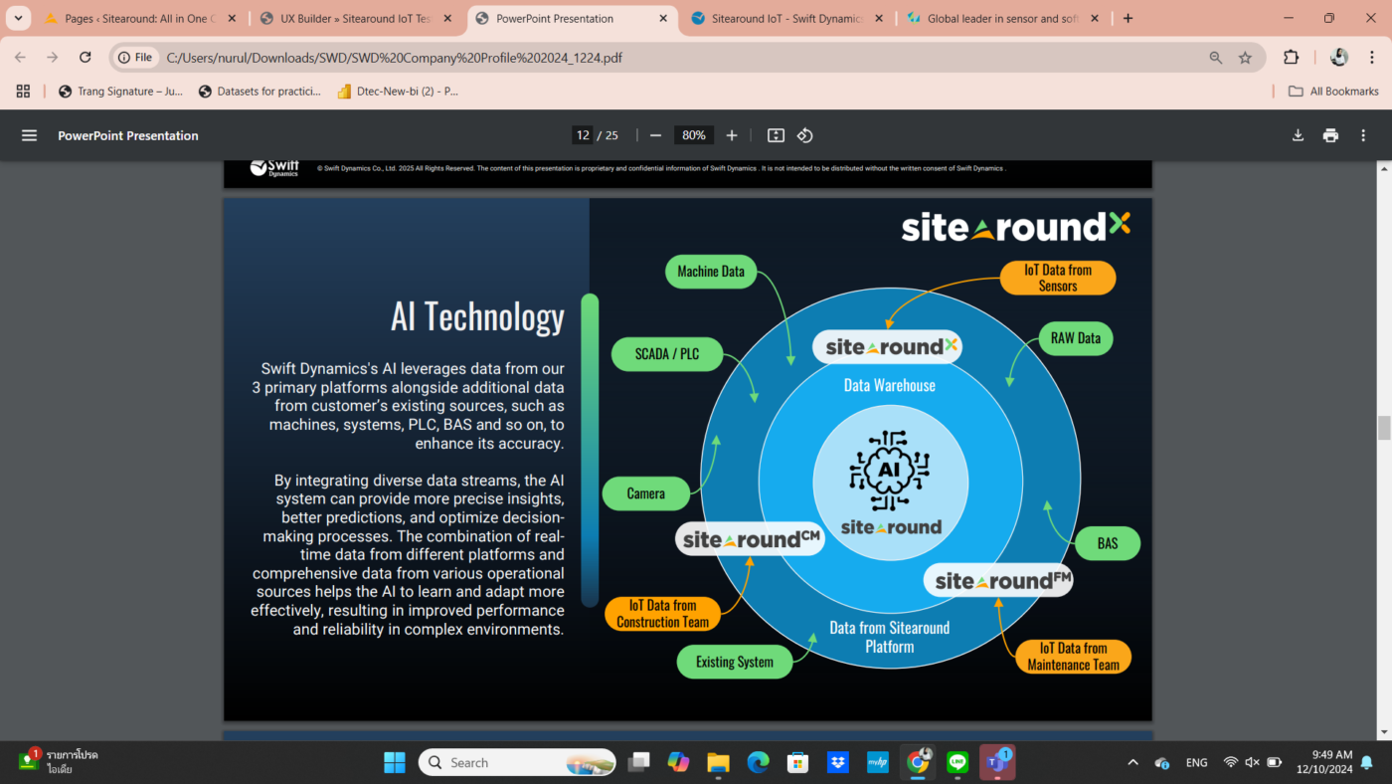Open Microsoft Teams from the taskbar

click(996, 762)
